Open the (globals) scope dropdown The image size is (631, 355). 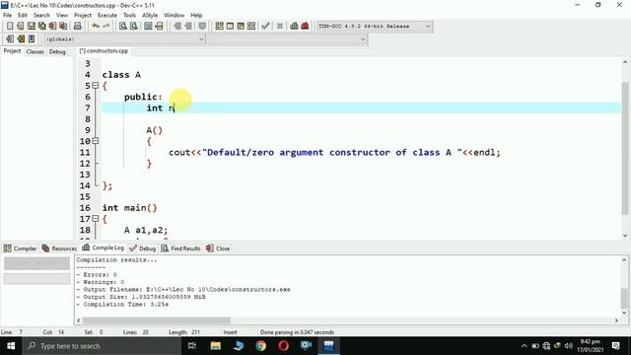click(x=124, y=39)
